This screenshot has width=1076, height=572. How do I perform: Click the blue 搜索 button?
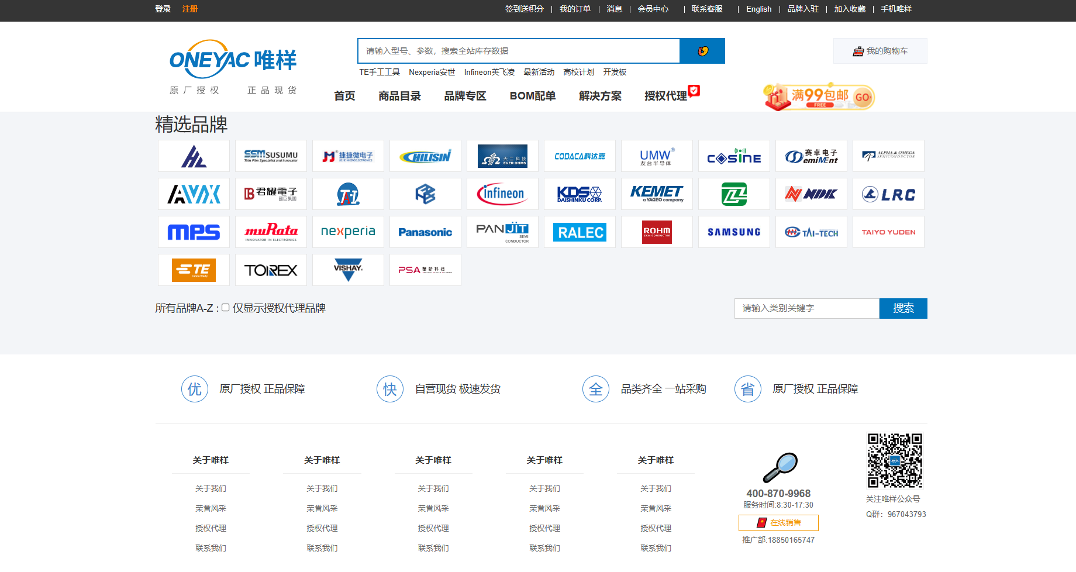click(903, 308)
